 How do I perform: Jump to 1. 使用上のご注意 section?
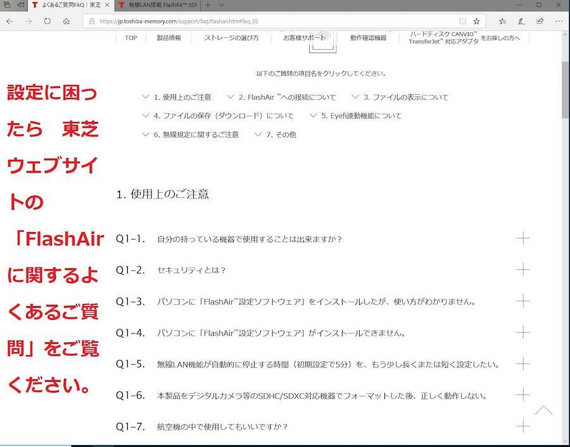[177, 97]
